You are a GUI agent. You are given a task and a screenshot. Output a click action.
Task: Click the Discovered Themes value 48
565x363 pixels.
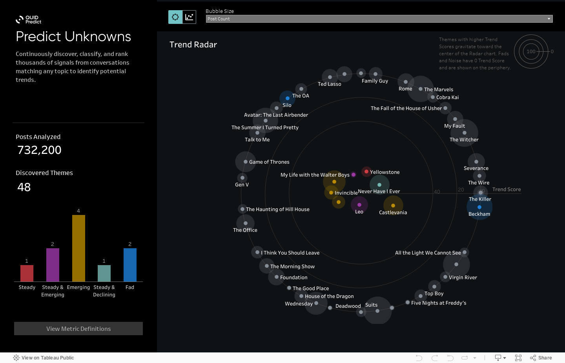pos(24,187)
